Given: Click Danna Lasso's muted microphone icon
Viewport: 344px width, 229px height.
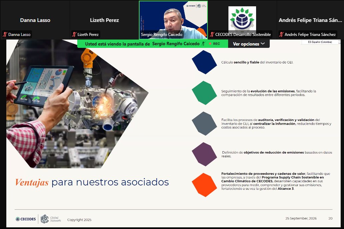Looking at the screenshot, I should click(x=5, y=34).
